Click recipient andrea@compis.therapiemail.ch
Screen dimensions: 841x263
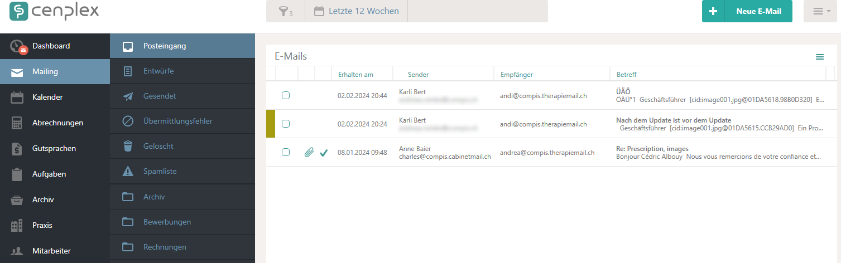coord(547,152)
